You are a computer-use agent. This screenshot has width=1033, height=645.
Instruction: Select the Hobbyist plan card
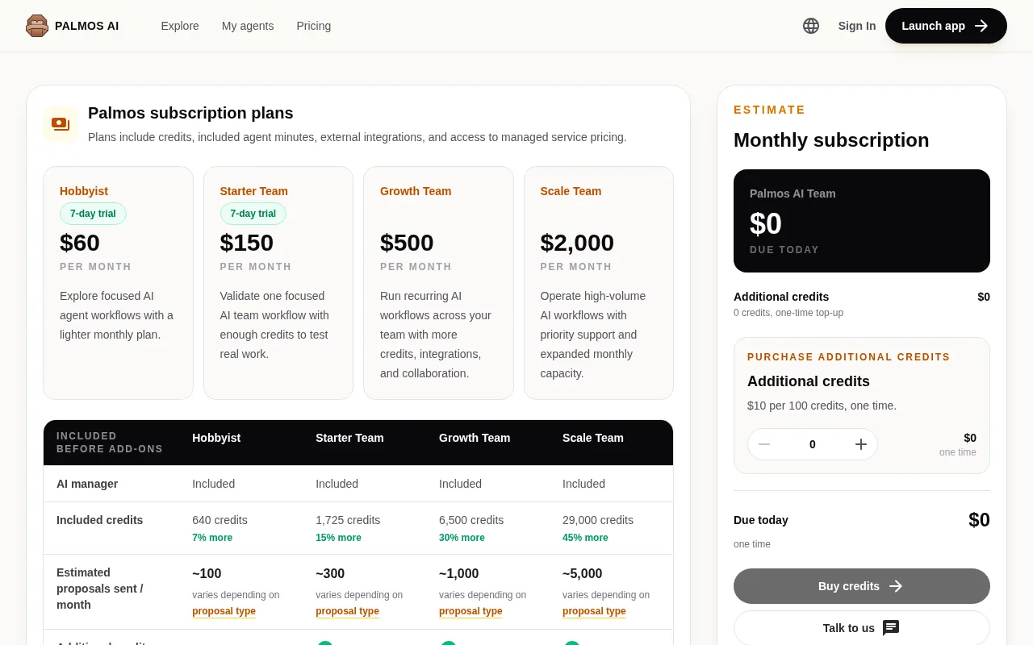pyautogui.click(x=118, y=283)
